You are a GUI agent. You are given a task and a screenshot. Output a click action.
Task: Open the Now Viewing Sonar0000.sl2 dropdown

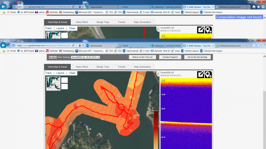click(85, 57)
